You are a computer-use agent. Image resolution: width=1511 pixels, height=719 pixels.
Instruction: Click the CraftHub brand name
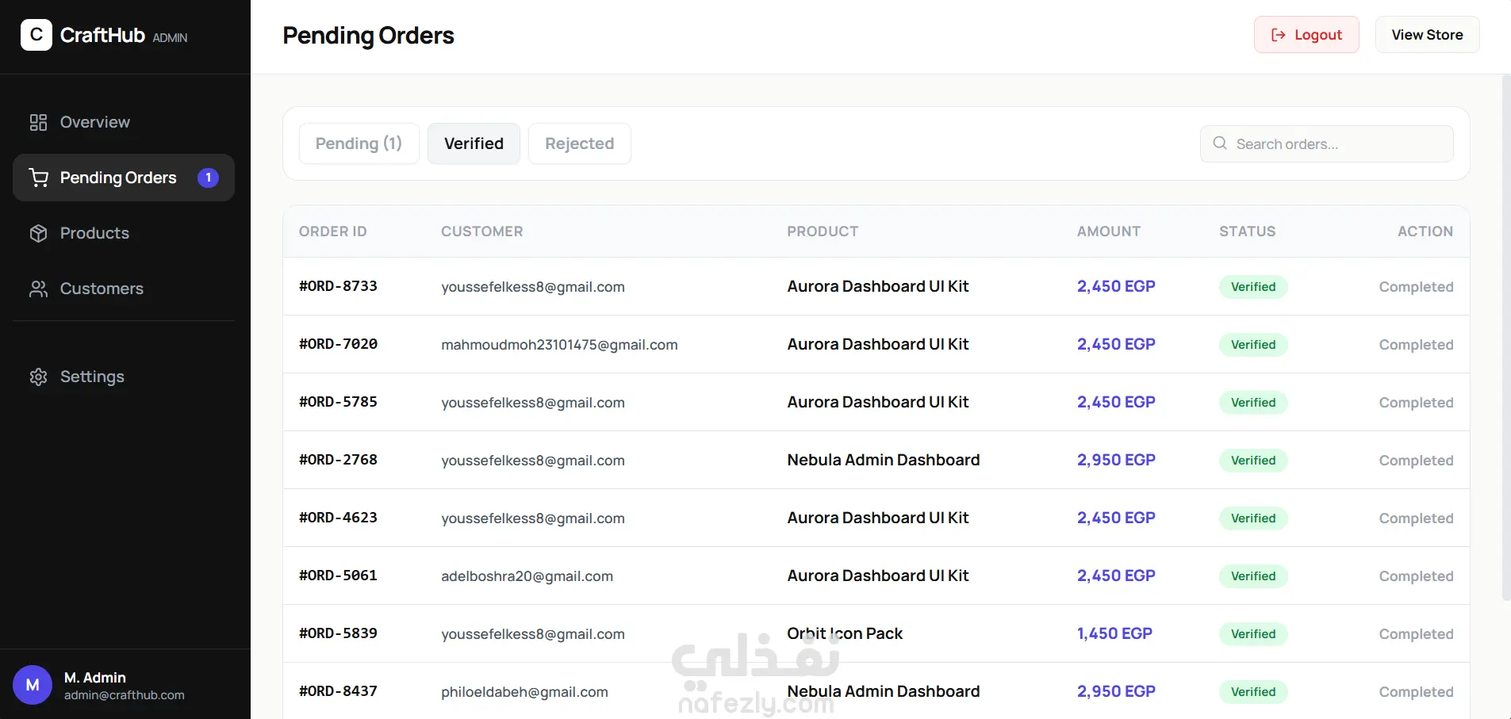[102, 35]
